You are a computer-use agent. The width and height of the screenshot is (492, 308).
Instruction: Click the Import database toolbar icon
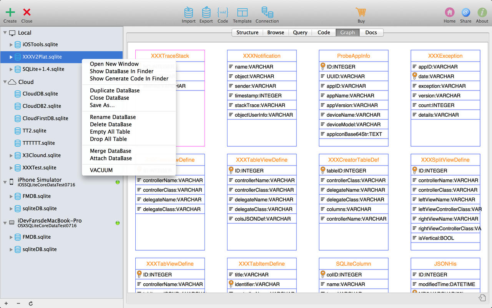click(x=188, y=13)
